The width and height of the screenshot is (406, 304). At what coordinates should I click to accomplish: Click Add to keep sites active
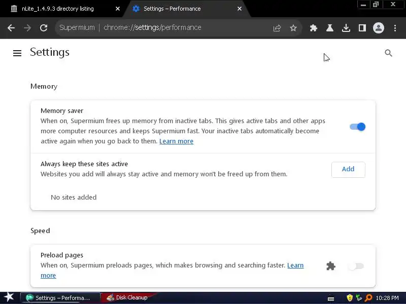tap(348, 169)
